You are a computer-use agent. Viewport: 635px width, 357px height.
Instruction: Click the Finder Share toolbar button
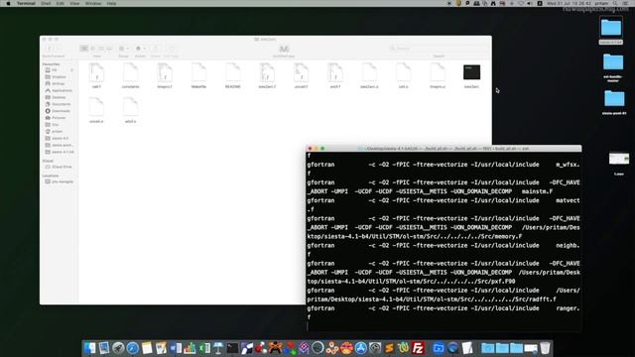156,49
